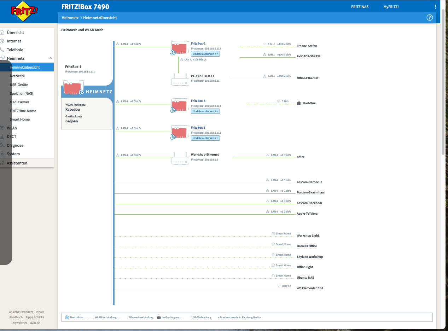Open the help question mark icon
The image size is (448, 331).
pyautogui.click(x=430, y=18)
